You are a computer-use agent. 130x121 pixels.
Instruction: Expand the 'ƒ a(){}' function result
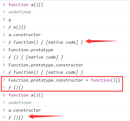(17, 27)
